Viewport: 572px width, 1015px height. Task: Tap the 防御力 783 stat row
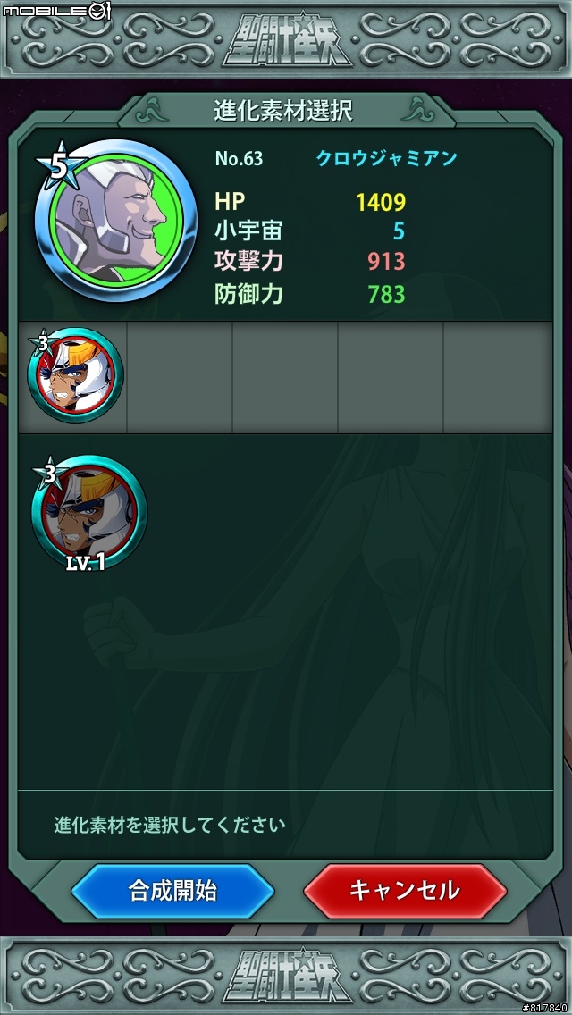[x=309, y=295]
